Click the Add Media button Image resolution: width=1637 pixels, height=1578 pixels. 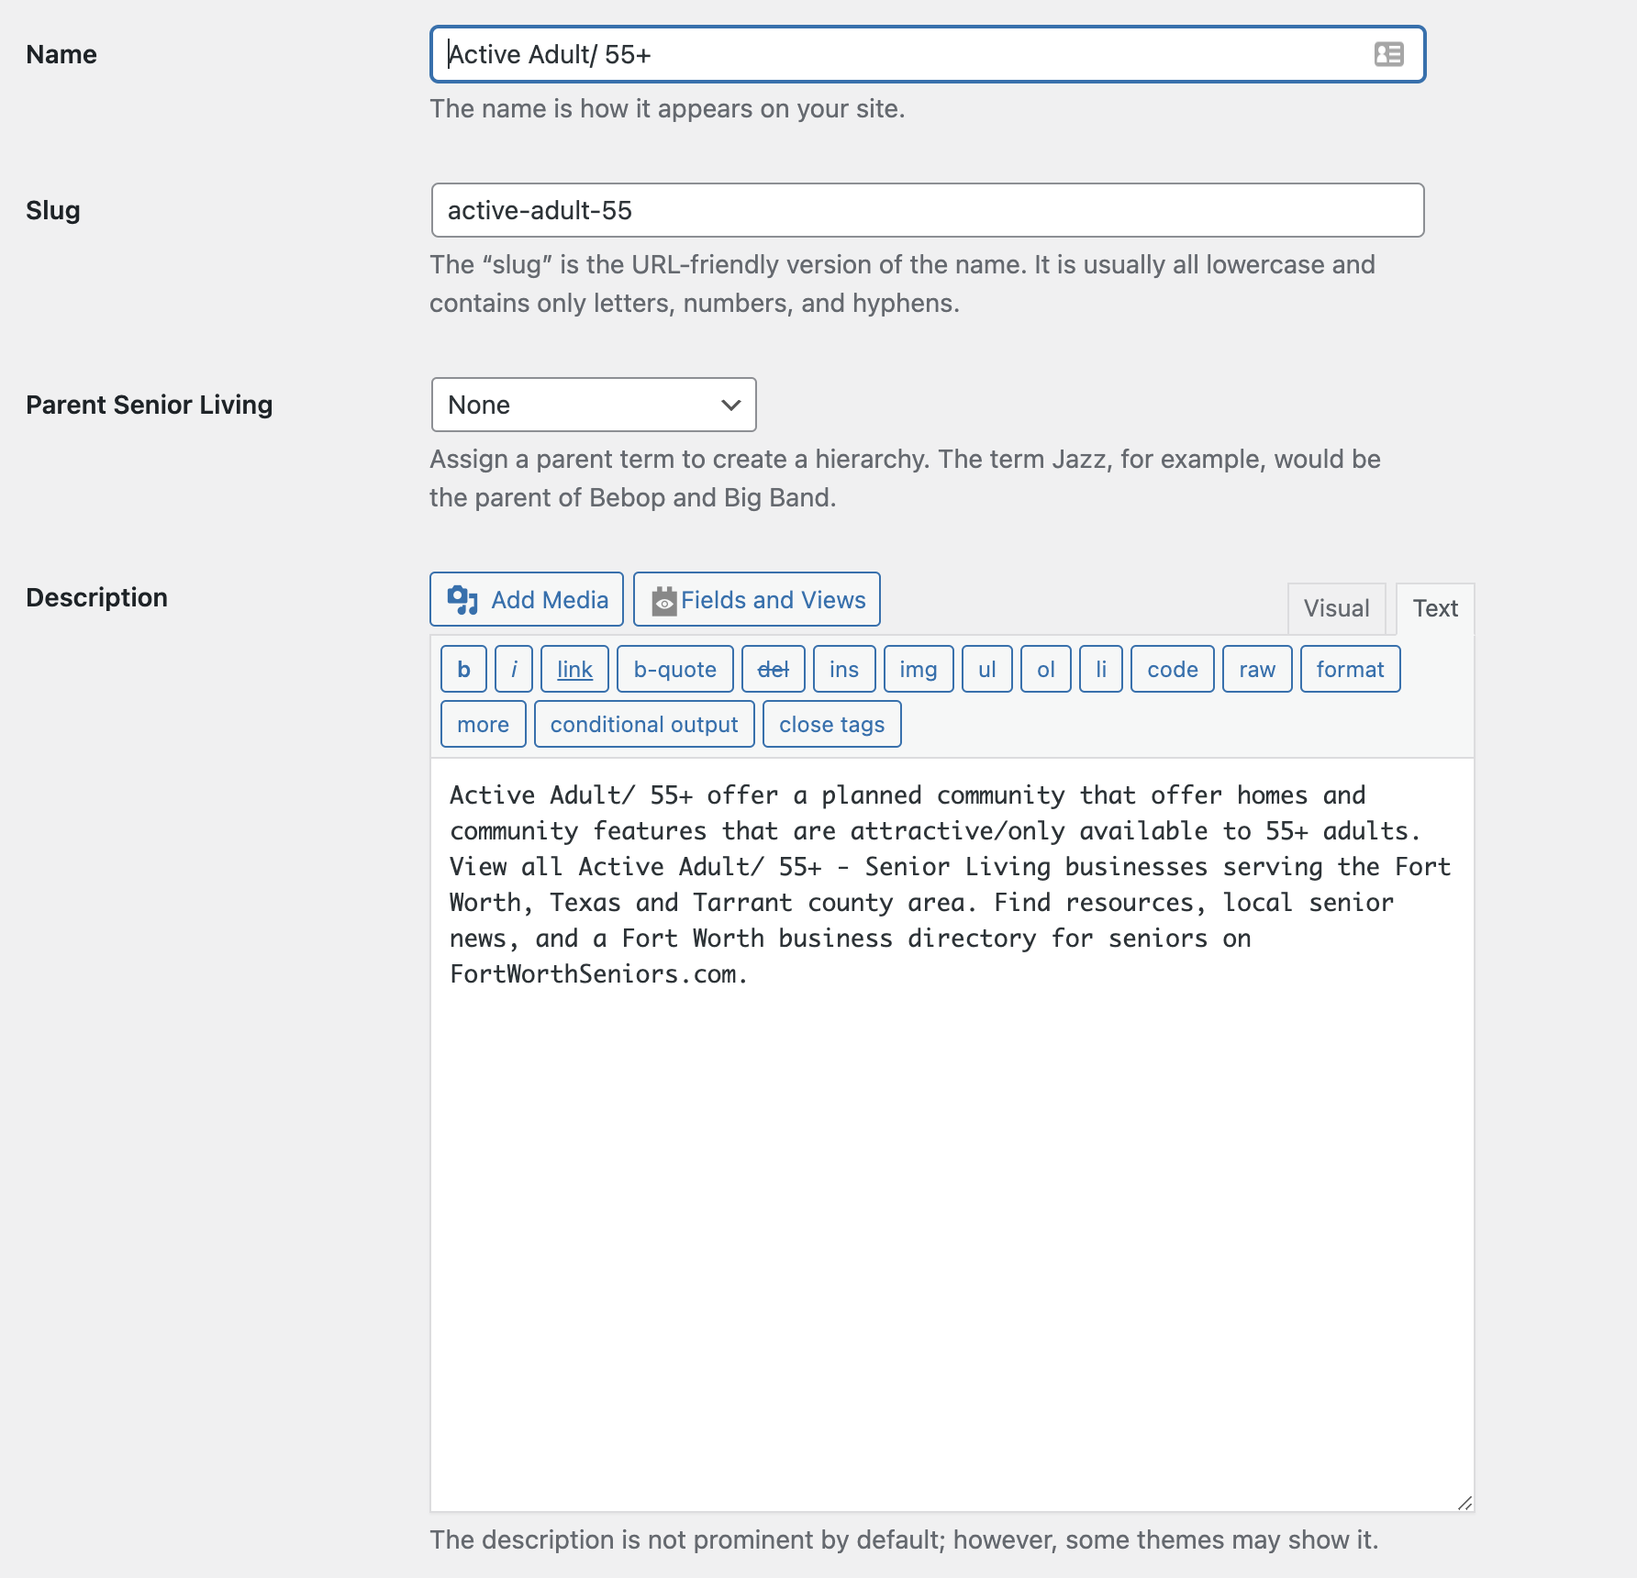pos(527,599)
